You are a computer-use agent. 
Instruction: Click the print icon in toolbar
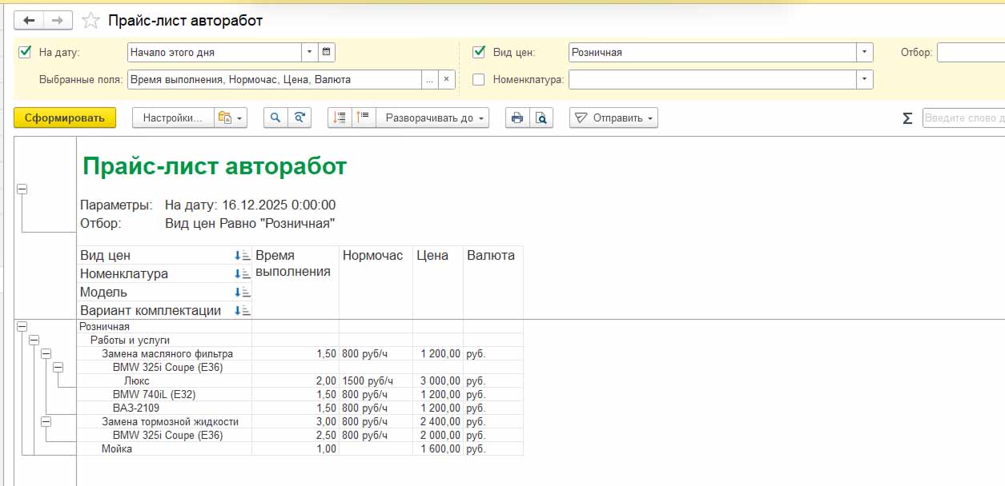pyautogui.click(x=517, y=118)
